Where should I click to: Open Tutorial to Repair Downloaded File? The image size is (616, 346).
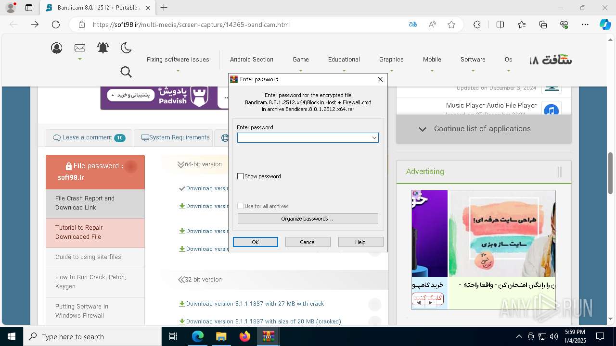tap(95, 233)
